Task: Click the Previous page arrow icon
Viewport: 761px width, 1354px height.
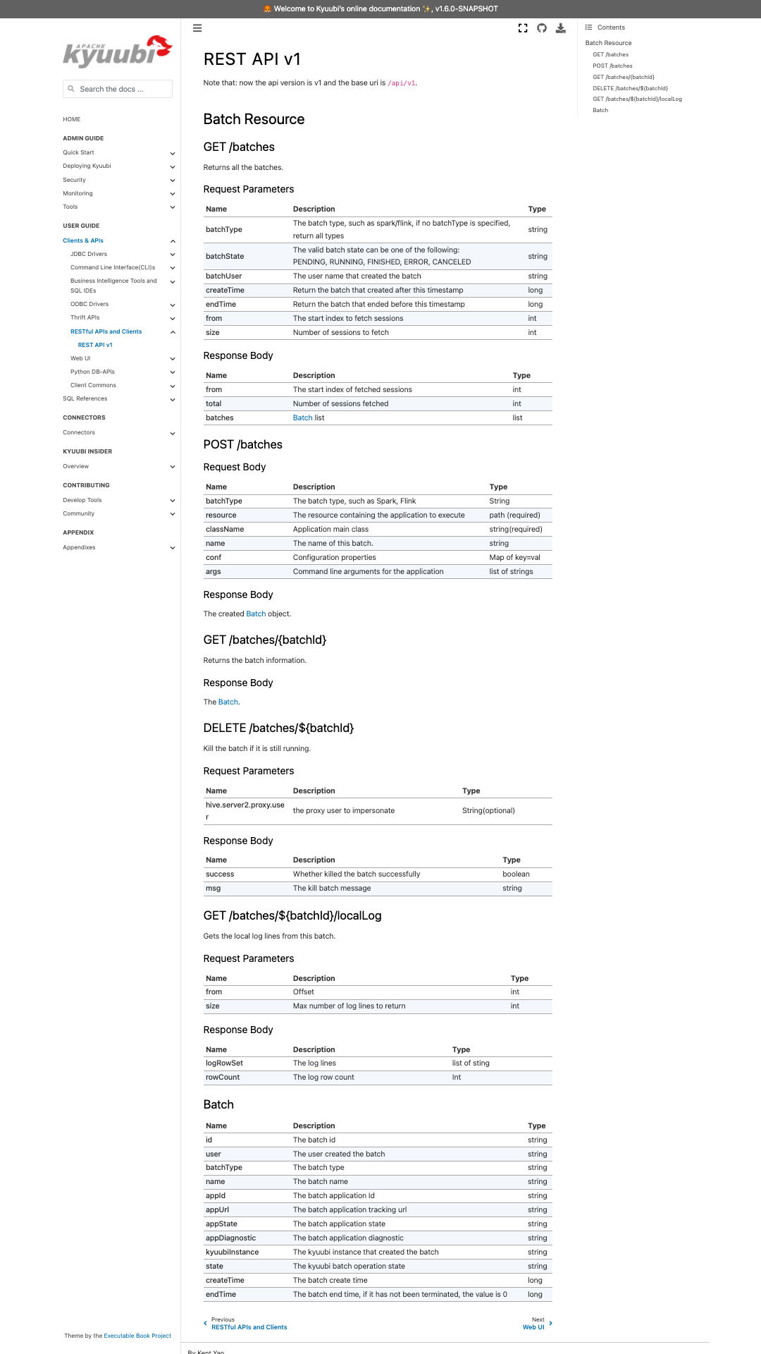Action: pos(205,1323)
